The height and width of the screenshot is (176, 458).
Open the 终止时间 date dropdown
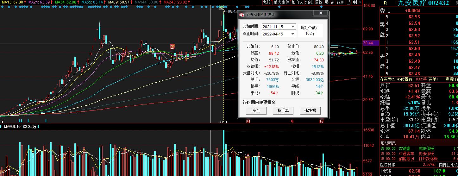[293, 34]
